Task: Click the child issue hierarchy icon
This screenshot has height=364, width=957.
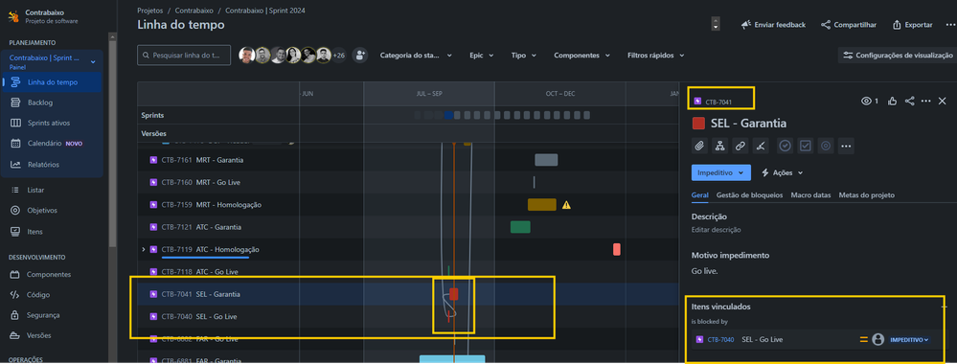Action: click(719, 146)
